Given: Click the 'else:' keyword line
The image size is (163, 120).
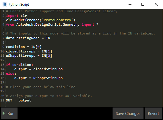Looking at the screenshot, I should [11, 74].
